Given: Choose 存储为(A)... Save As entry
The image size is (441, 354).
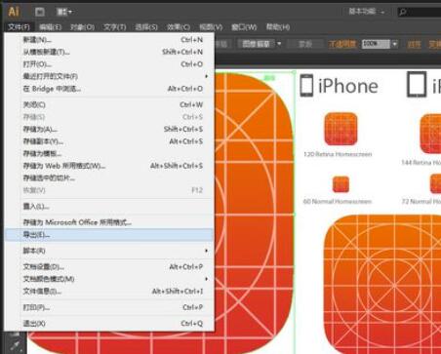Looking at the screenshot, I should point(109,130).
